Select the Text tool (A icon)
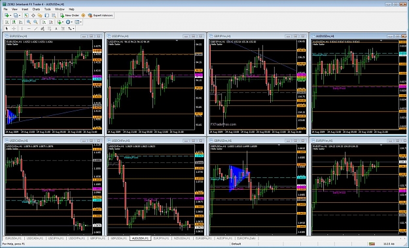 (x=56, y=28)
